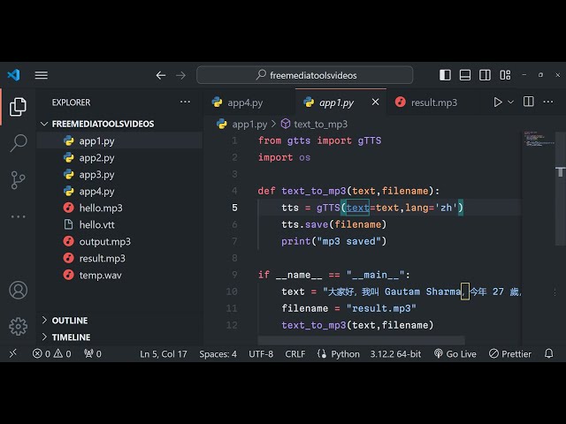This screenshot has width=566, height=424.
Task: Run the Python file with play button
Action: point(498,102)
